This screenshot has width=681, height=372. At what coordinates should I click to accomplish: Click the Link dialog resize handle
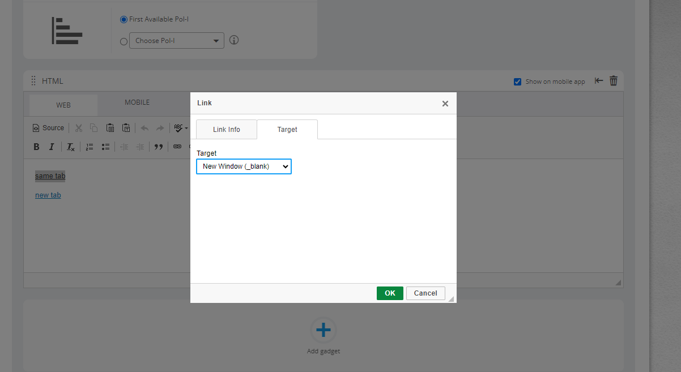click(451, 298)
